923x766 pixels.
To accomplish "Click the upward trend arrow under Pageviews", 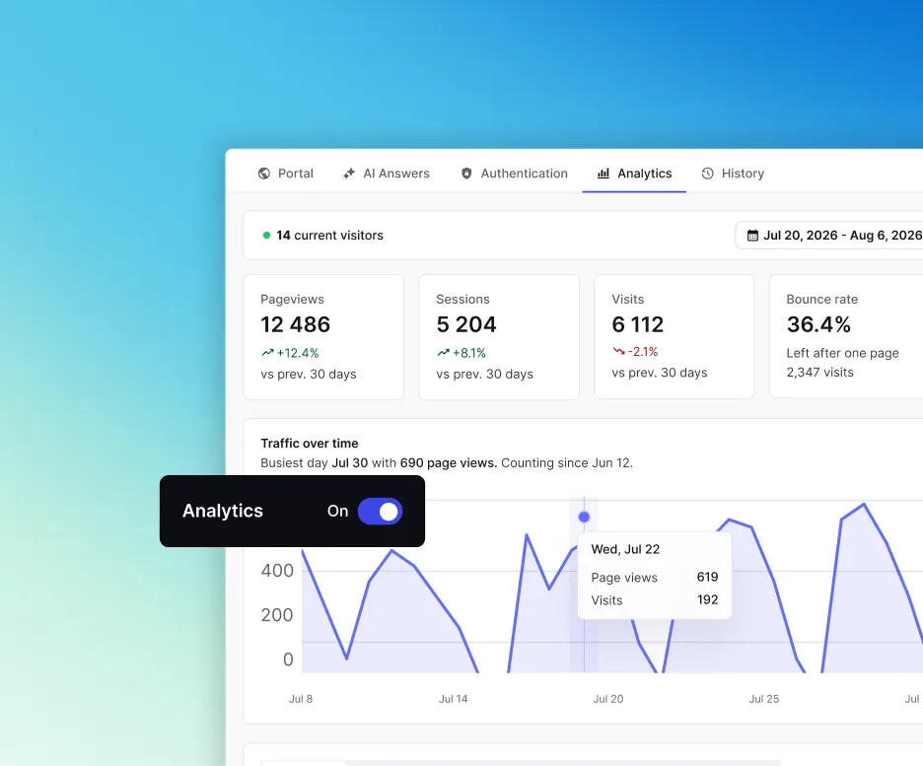I will click(268, 353).
